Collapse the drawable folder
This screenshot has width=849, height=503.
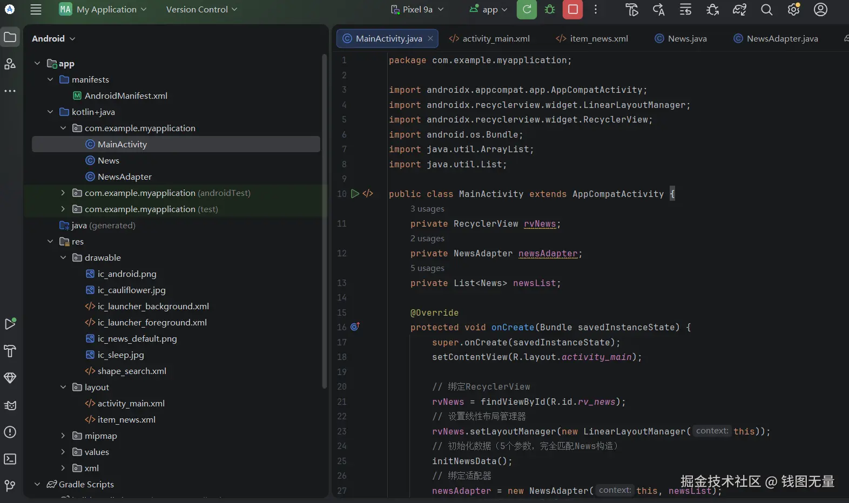[63, 258]
